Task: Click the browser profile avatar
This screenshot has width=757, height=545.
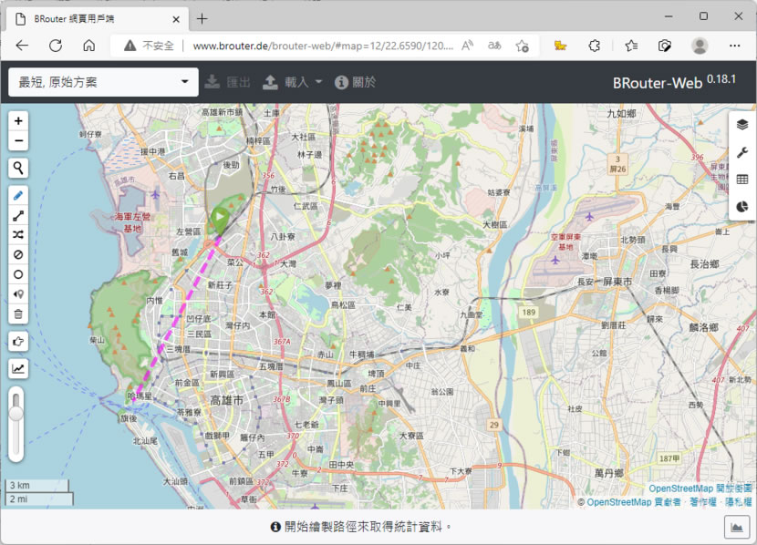Action: coord(700,46)
